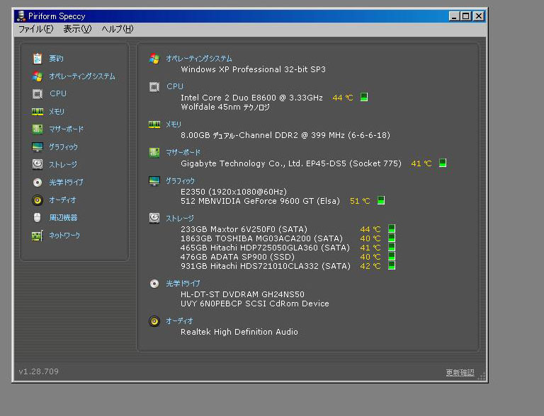Click the temperature indicator for Hitachi HDS721010CLA332
544x416 pixels.
[x=392, y=265]
